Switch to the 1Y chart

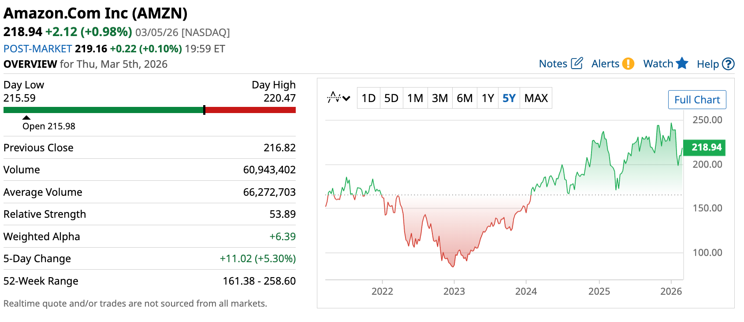point(487,98)
